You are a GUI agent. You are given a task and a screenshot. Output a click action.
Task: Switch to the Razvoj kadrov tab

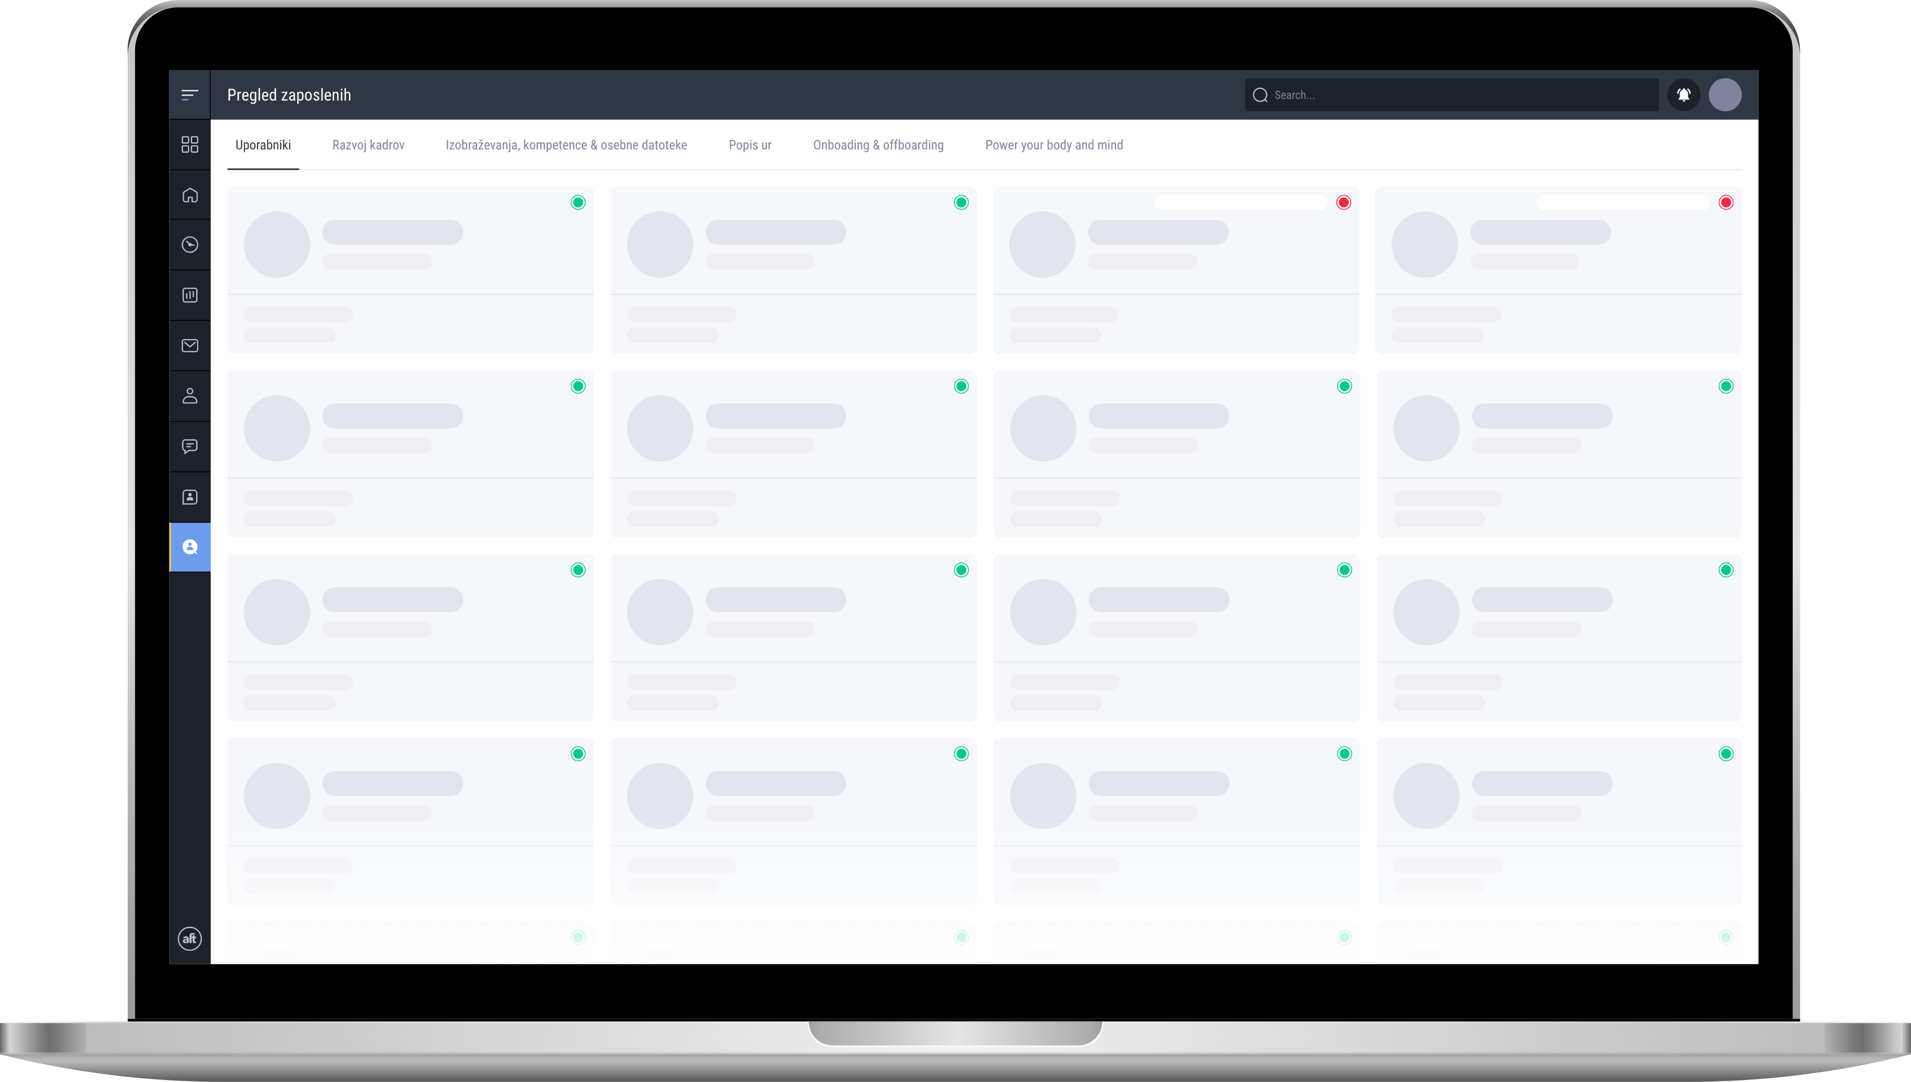click(x=369, y=146)
